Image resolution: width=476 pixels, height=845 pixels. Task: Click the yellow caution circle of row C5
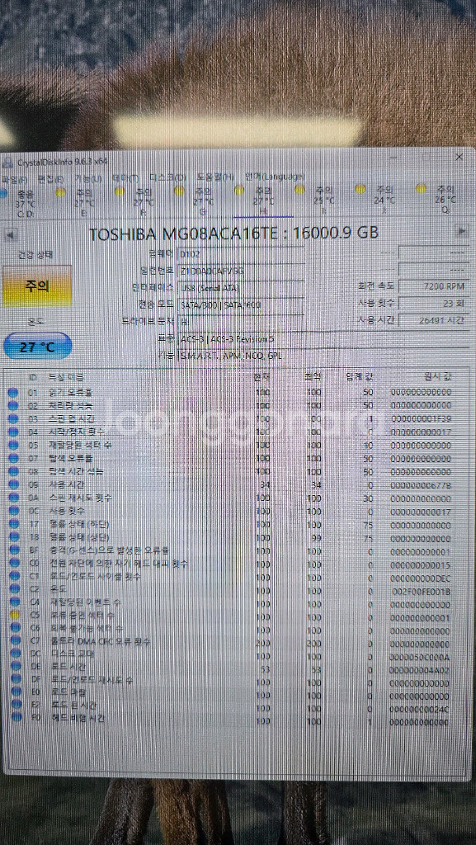pos(15,614)
